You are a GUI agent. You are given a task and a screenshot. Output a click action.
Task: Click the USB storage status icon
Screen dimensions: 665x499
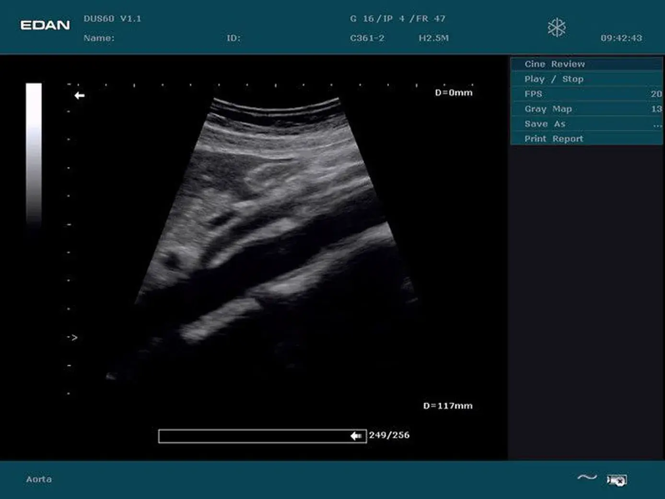[x=617, y=480]
